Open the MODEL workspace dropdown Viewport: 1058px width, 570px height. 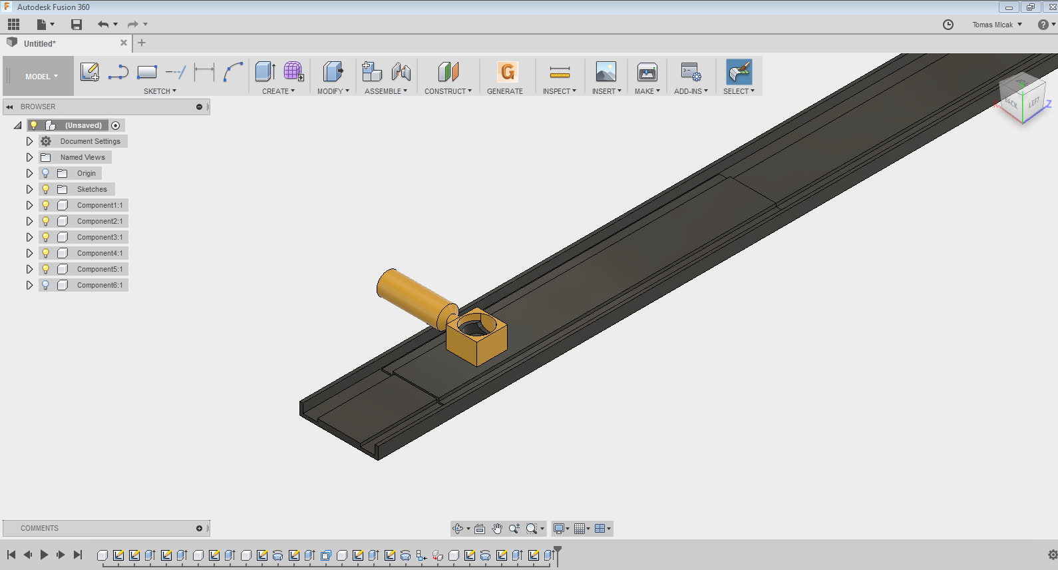[x=41, y=77]
